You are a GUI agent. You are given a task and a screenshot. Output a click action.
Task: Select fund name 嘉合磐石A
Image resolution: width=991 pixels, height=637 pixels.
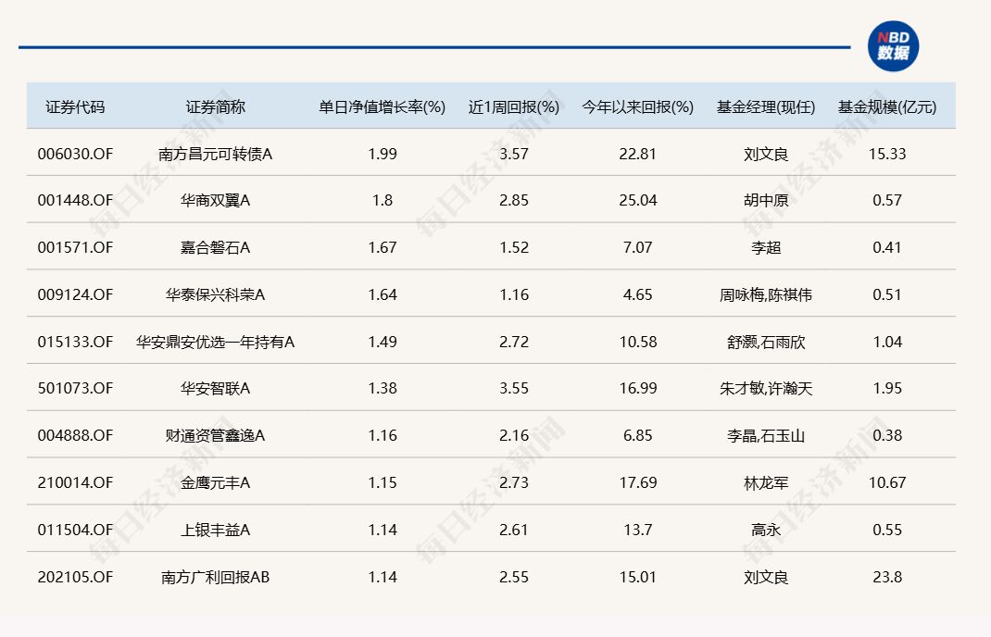215,247
